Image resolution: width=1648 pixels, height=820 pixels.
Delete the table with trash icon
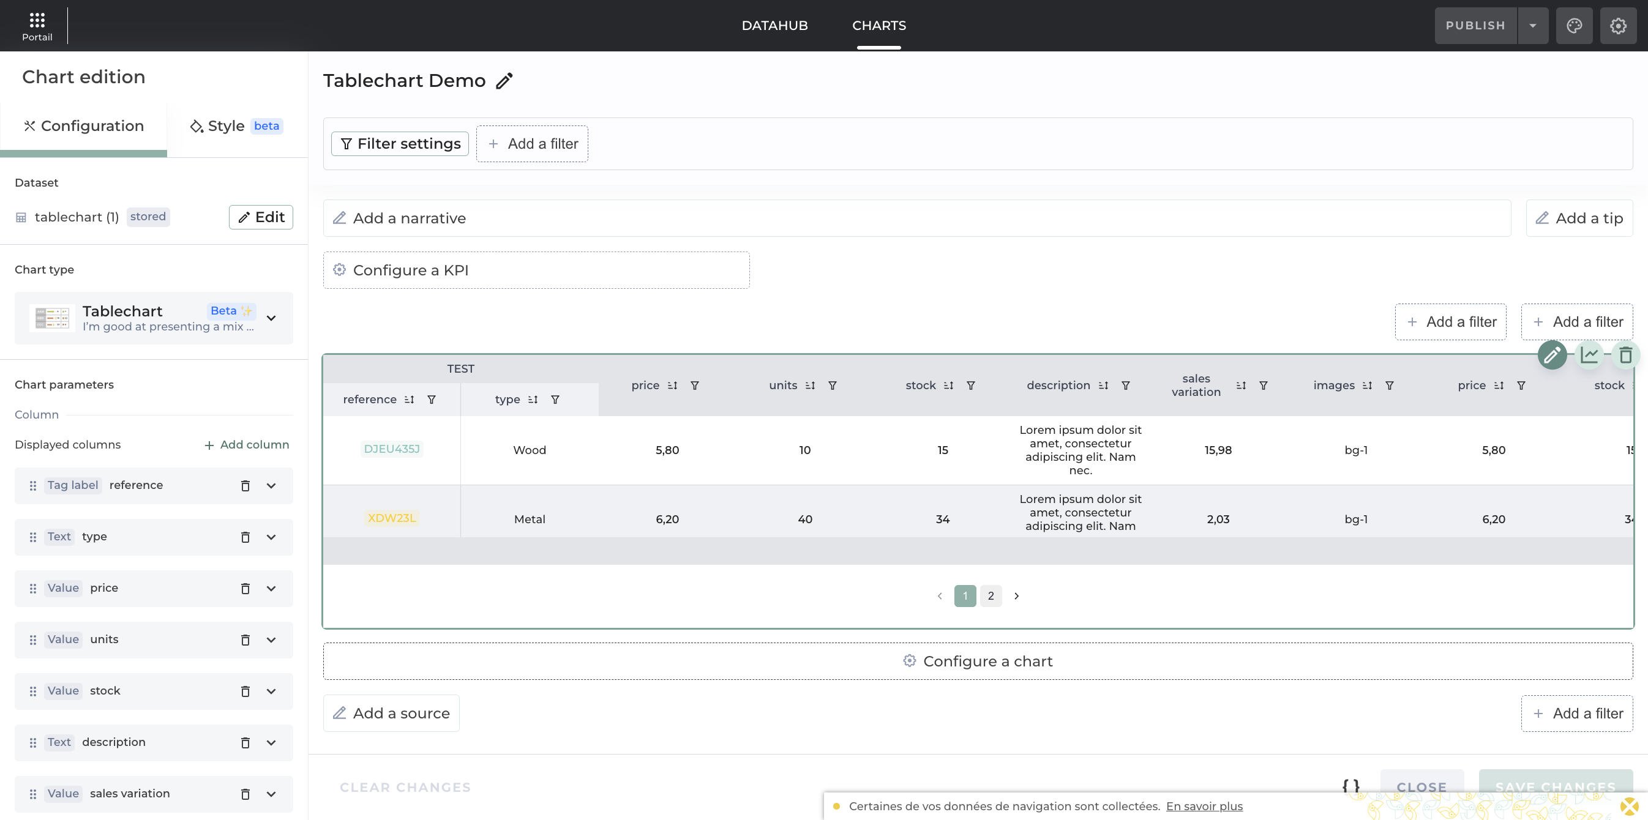tap(1625, 355)
